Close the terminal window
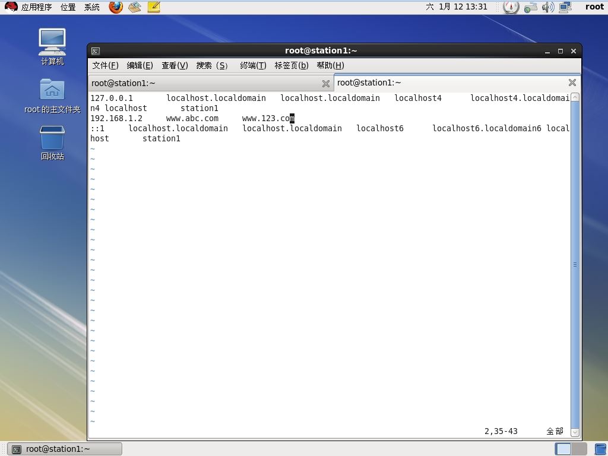Image resolution: width=608 pixels, height=456 pixels. click(x=574, y=51)
